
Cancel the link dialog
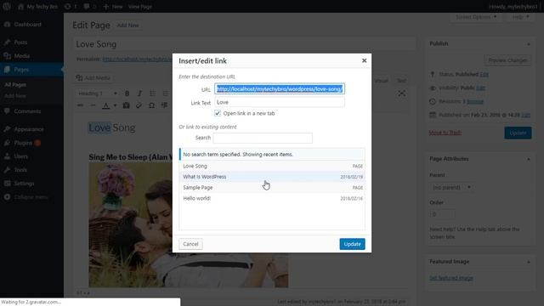pos(190,244)
